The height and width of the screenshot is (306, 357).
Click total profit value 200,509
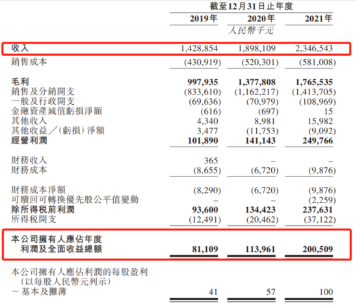[x=317, y=249]
